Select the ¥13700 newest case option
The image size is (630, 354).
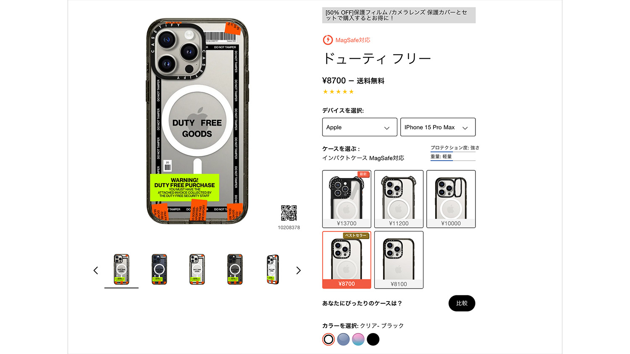346,199
